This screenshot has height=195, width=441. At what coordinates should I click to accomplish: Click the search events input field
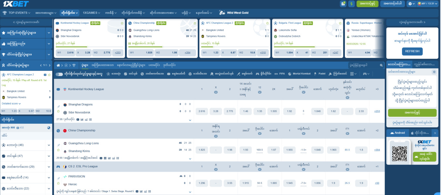point(363,65)
